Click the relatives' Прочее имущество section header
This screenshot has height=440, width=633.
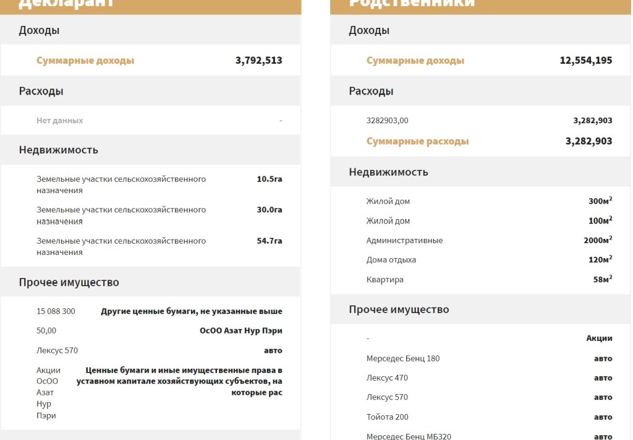(x=399, y=309)
